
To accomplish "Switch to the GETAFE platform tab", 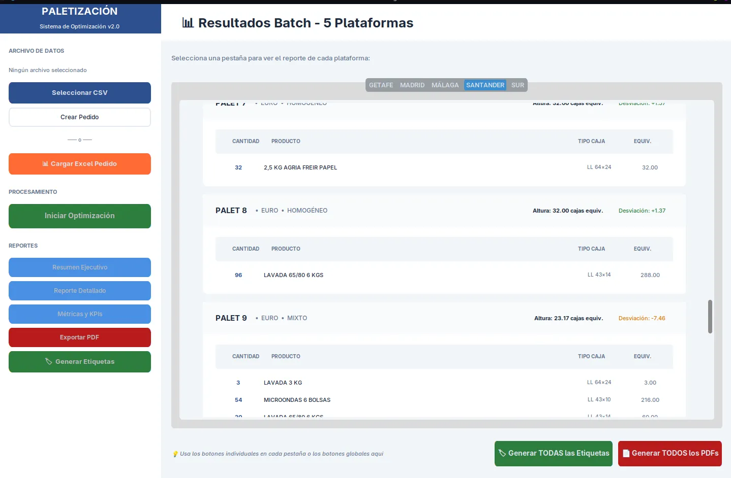I will tap(381, 85).
